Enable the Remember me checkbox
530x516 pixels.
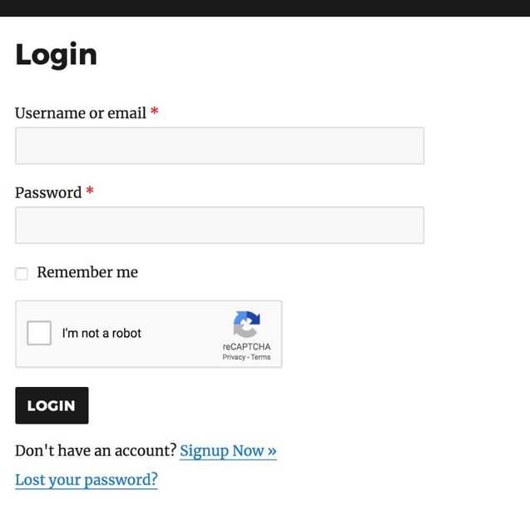point(22,274)
